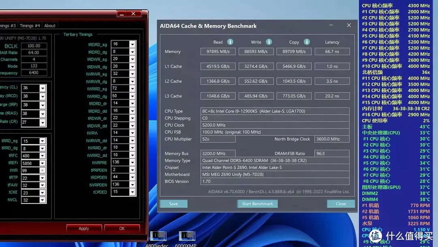Click the North Bridge Clock value 3600.0 MHz
This screenshot has height=247, width=438.
332,139
